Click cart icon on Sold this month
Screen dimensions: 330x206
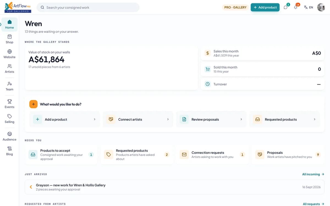(208, 69)
